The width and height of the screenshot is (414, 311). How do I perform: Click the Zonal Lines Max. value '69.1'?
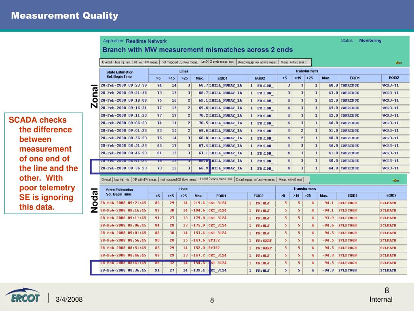pos(203,100)
